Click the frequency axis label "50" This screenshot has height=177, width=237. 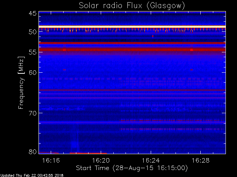[x=33, y=32]
